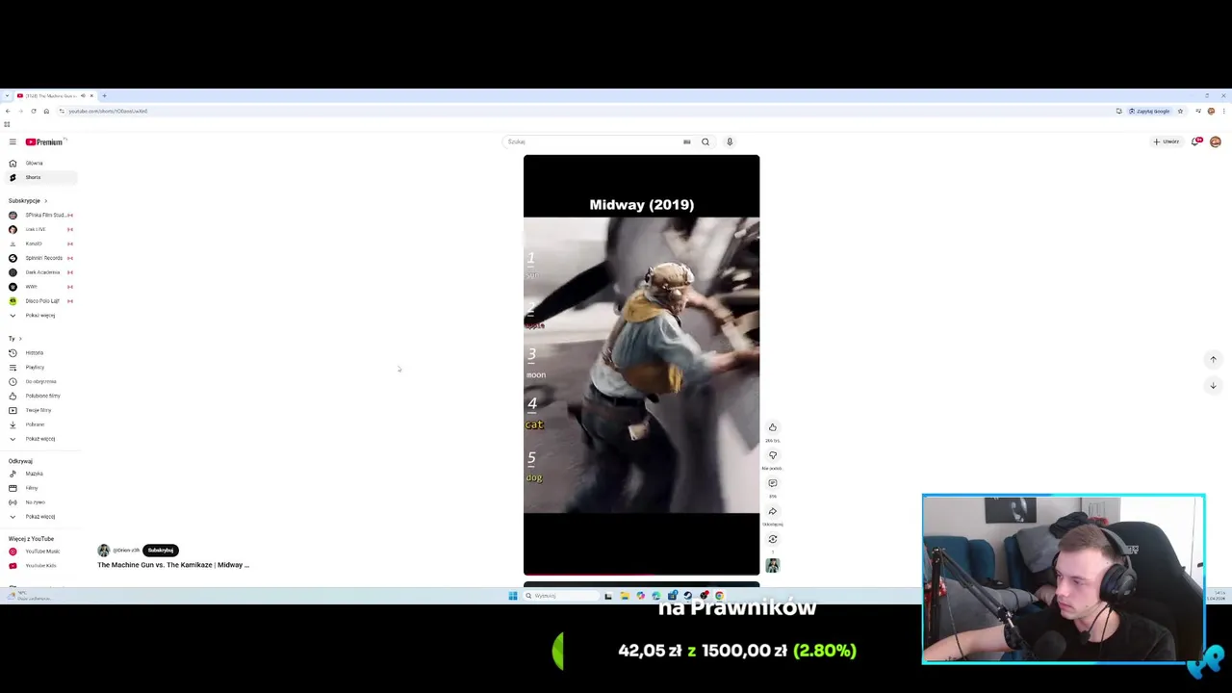Reload the browser page
Image resolution: width=1232 pixels, height=693 pixels.
[x=34, y=111]
